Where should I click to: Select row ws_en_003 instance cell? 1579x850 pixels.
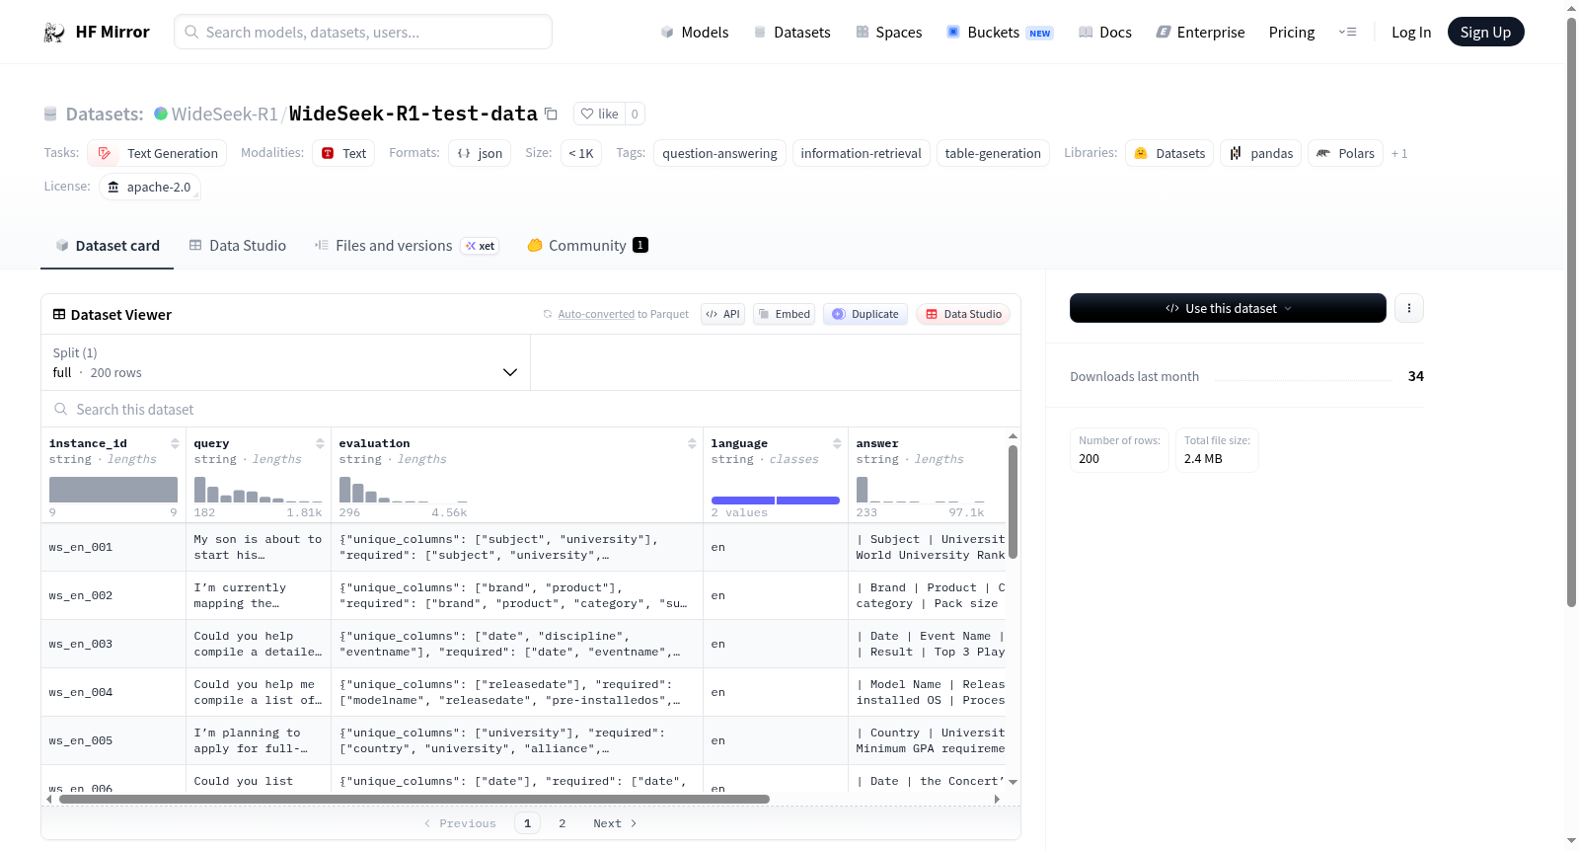(x=113, y=644)
